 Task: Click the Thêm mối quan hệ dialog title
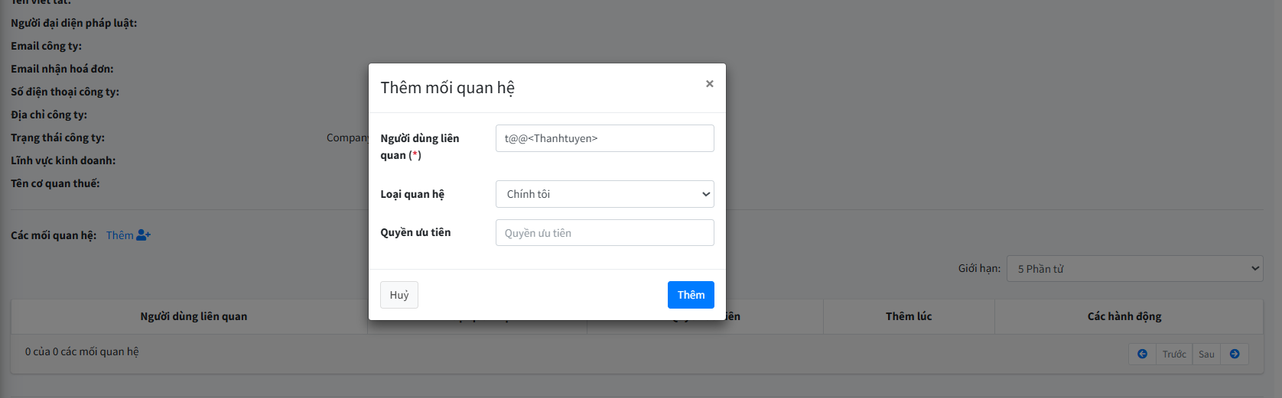pyautogui.click(x=447, y=88)
